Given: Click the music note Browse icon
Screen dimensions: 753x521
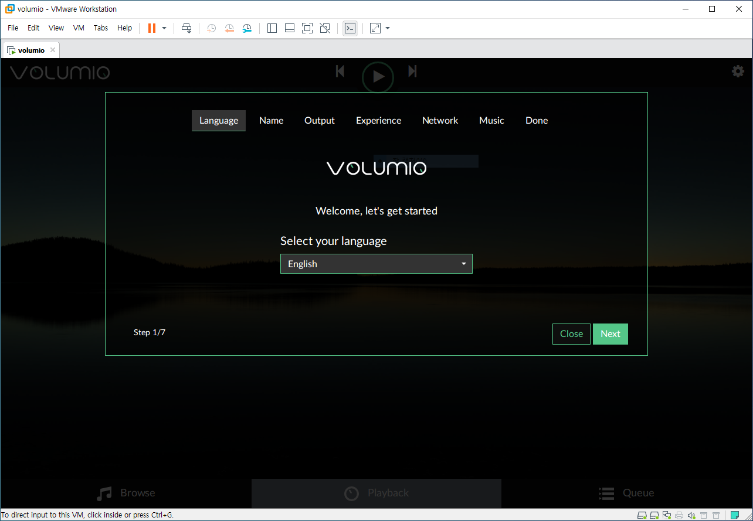Looking at the screenshot, I should click(104, 493).
